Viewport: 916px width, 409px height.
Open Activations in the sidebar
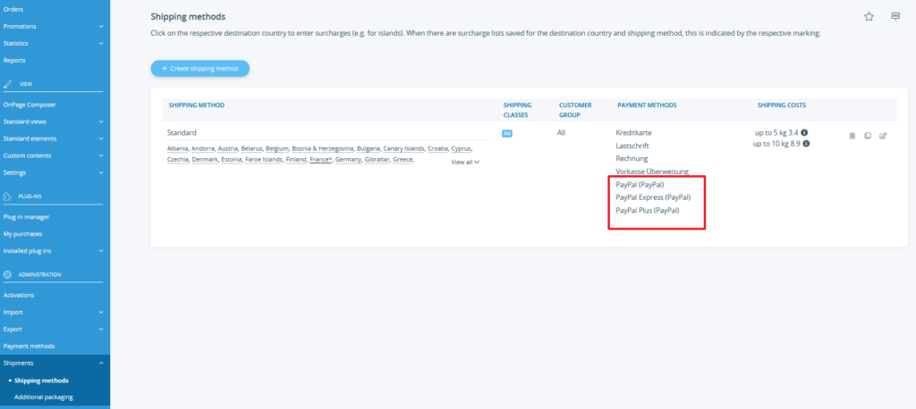19,296
